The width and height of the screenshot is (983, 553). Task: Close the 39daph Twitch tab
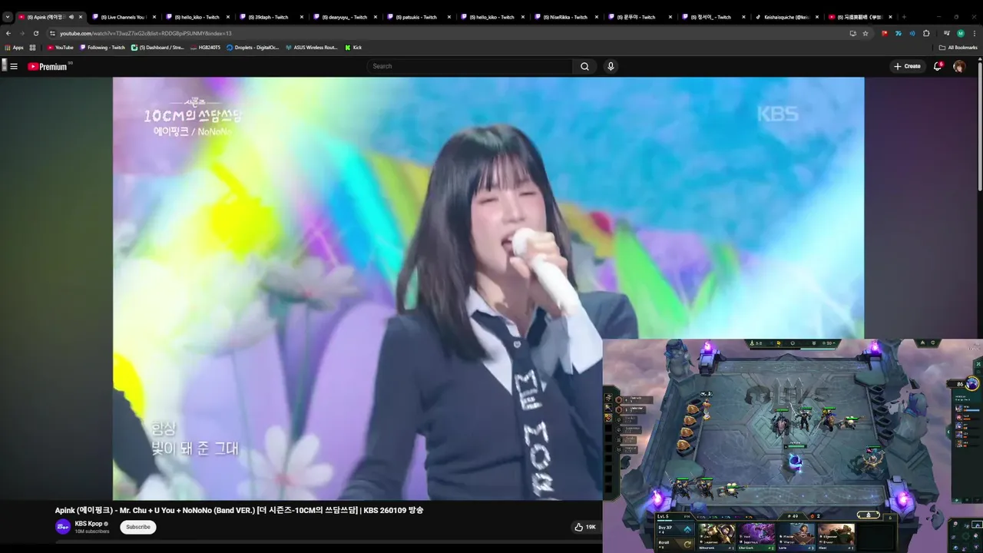pos(301,17)
